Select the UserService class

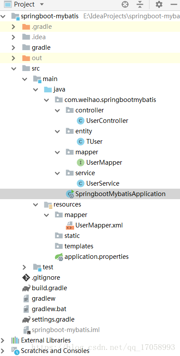click(x=103, y=183)
